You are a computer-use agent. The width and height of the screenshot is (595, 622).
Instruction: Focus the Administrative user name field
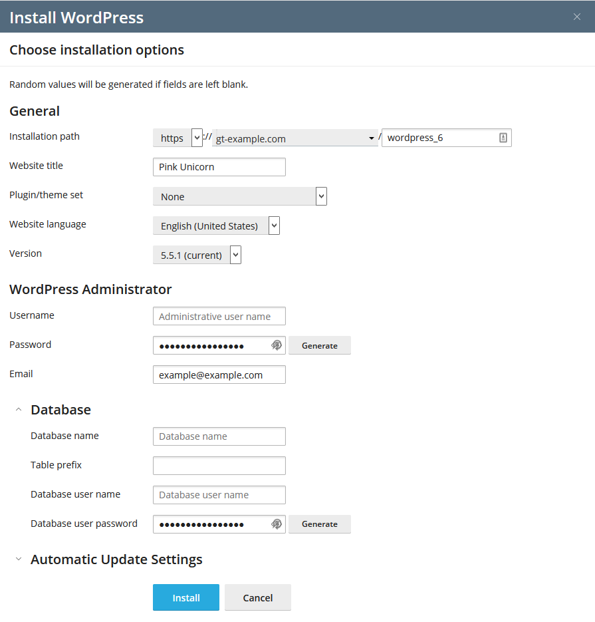coord(219,316)
